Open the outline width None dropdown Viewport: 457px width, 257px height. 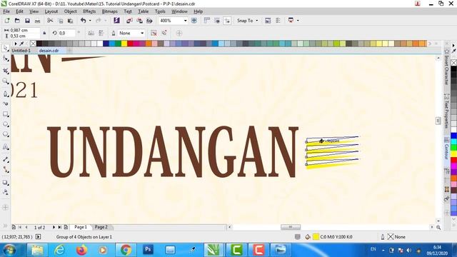coord(142,34)
